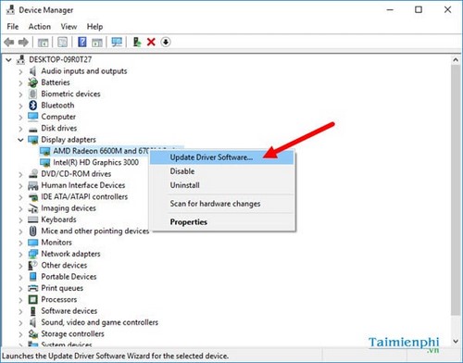Click the Disk drives icon
463x363 pixels.
(32, 129)
